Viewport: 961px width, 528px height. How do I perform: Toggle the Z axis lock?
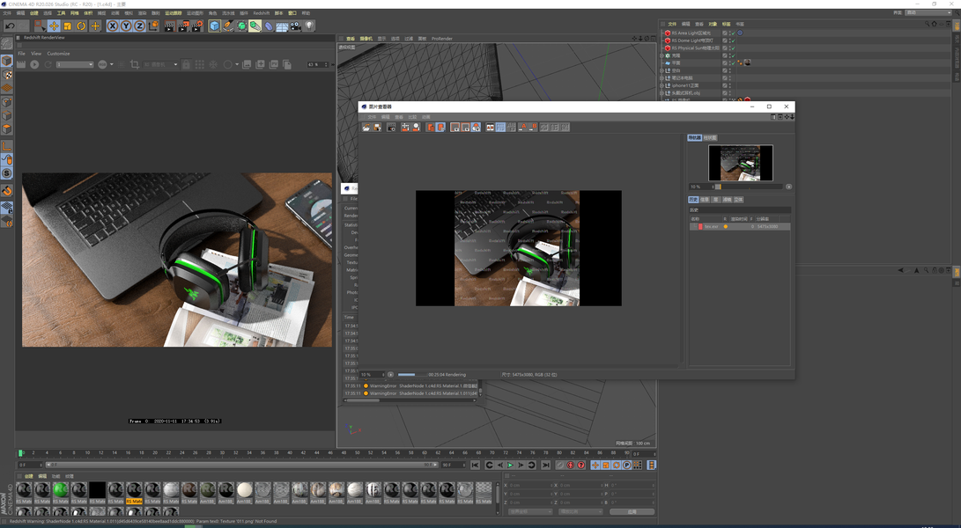[x=139, y=26]
